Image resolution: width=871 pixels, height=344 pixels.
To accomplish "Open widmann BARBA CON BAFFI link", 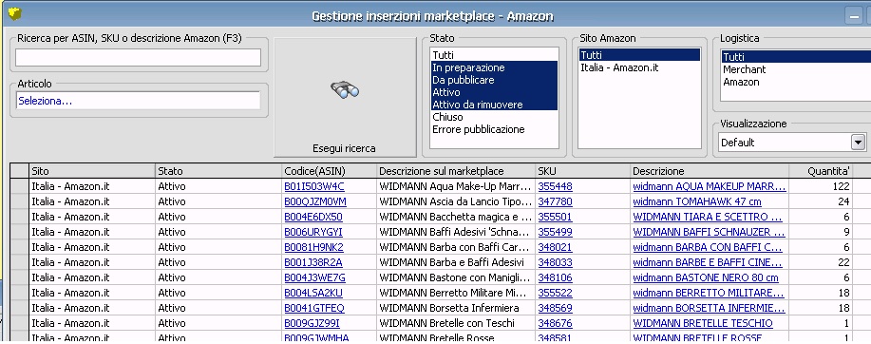I will click(x=708, y=247).
